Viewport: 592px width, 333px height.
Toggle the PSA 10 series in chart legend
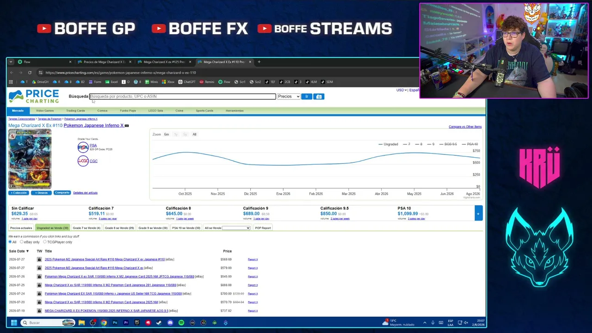coord(469,144)
